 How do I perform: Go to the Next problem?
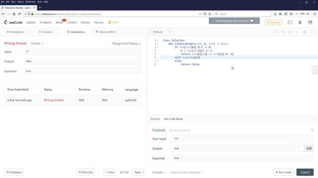point(139,173)
